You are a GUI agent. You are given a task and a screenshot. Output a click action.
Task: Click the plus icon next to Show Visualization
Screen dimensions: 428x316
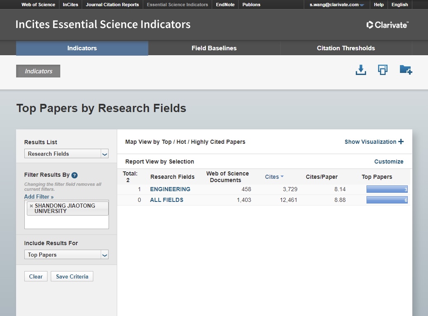[401, 142]
